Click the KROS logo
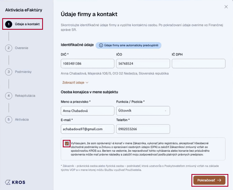Screen dimensions: 233x190 [15, 182]
